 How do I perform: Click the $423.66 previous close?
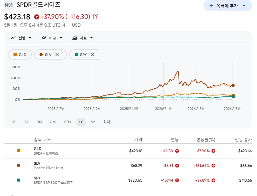[245, 151]
